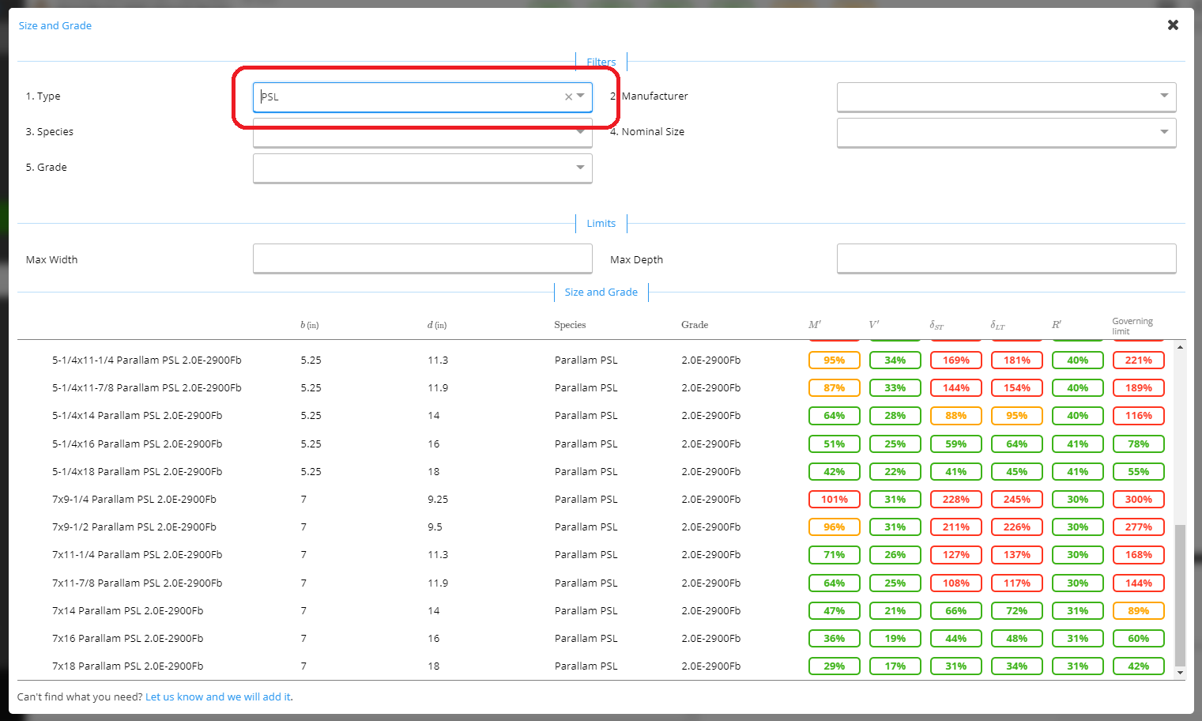Click the scrollbar down arrow in table
This screenshot has height=721, width=1202.
coord(1180,674)
